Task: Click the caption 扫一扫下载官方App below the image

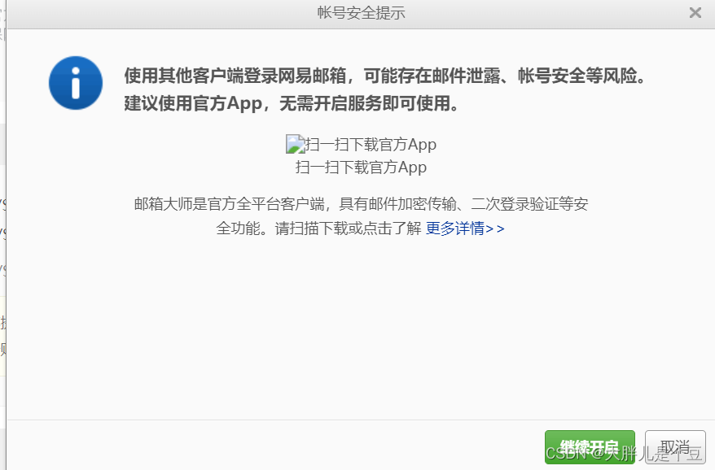Action: 361,168
